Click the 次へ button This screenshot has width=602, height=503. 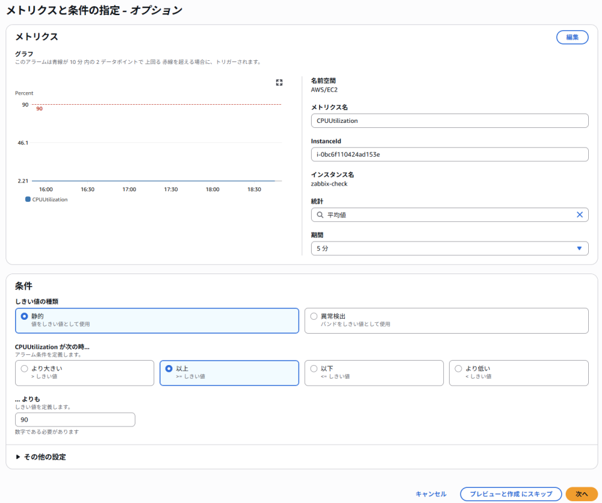(579, 494)
